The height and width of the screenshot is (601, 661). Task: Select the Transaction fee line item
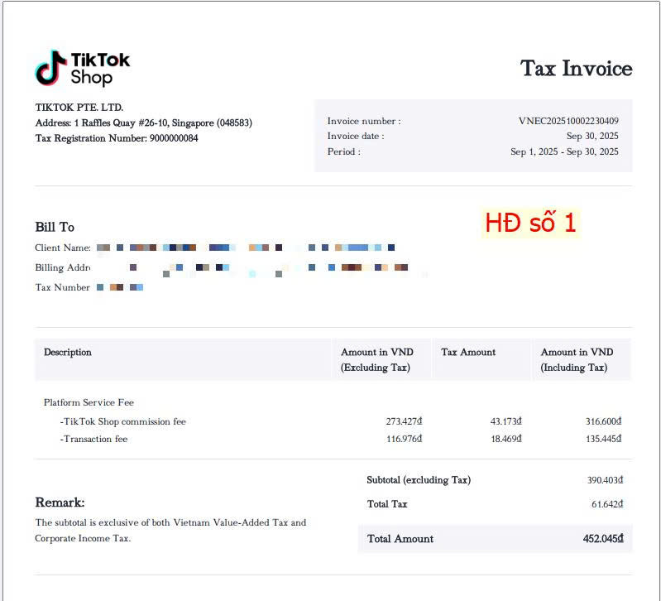click(x=93, y=439)
